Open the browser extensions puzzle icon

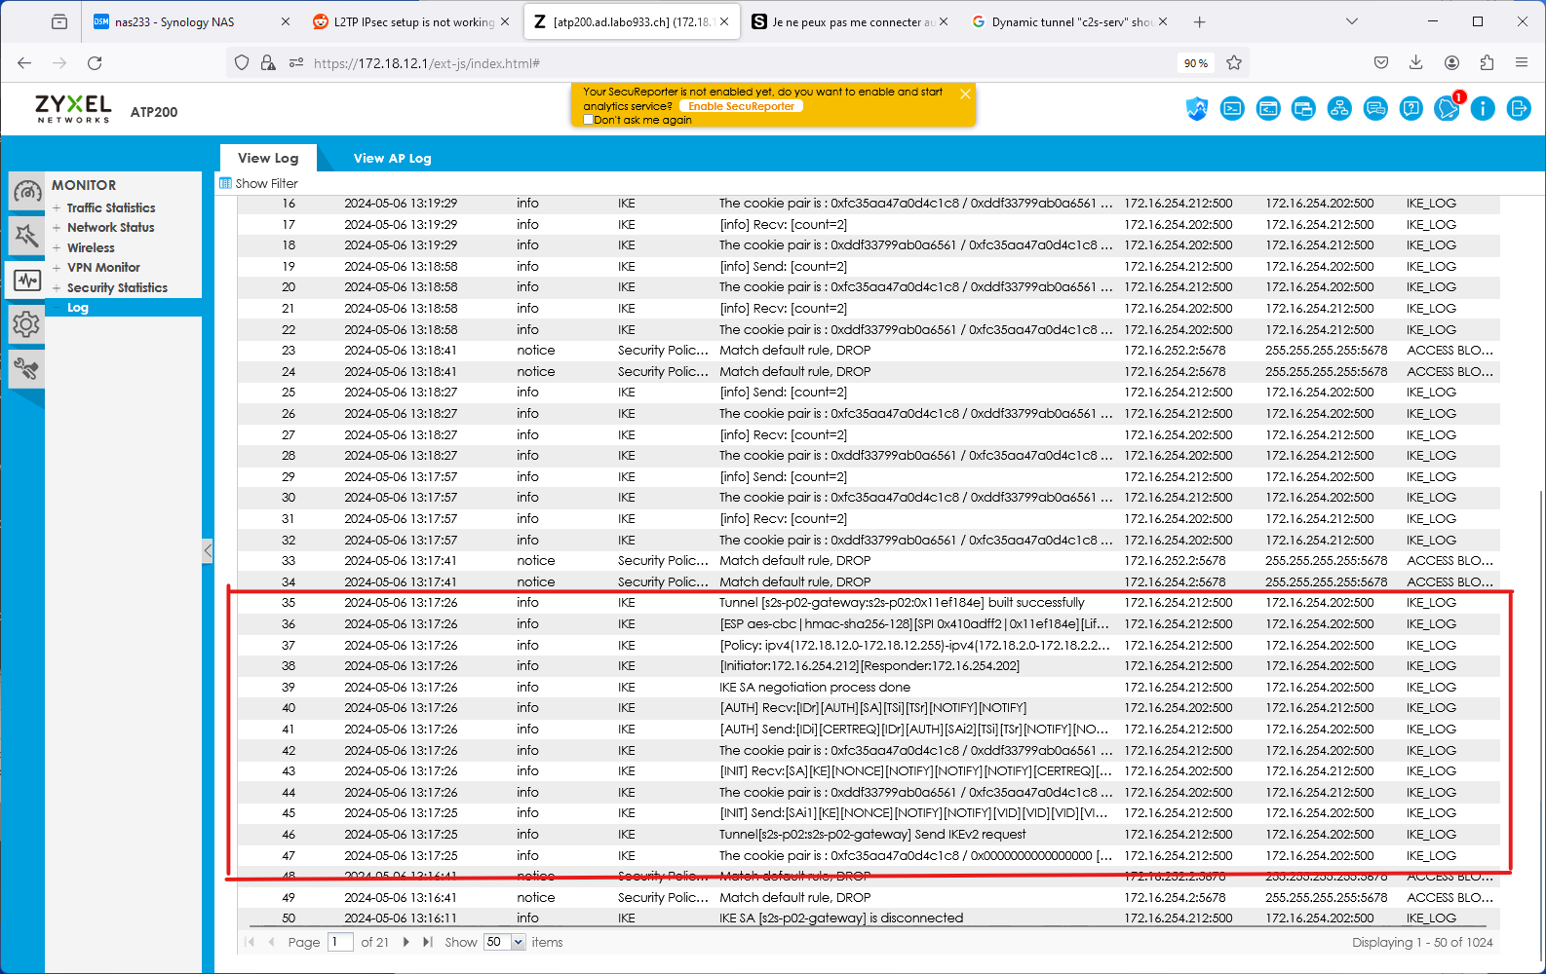point(1487,62)
